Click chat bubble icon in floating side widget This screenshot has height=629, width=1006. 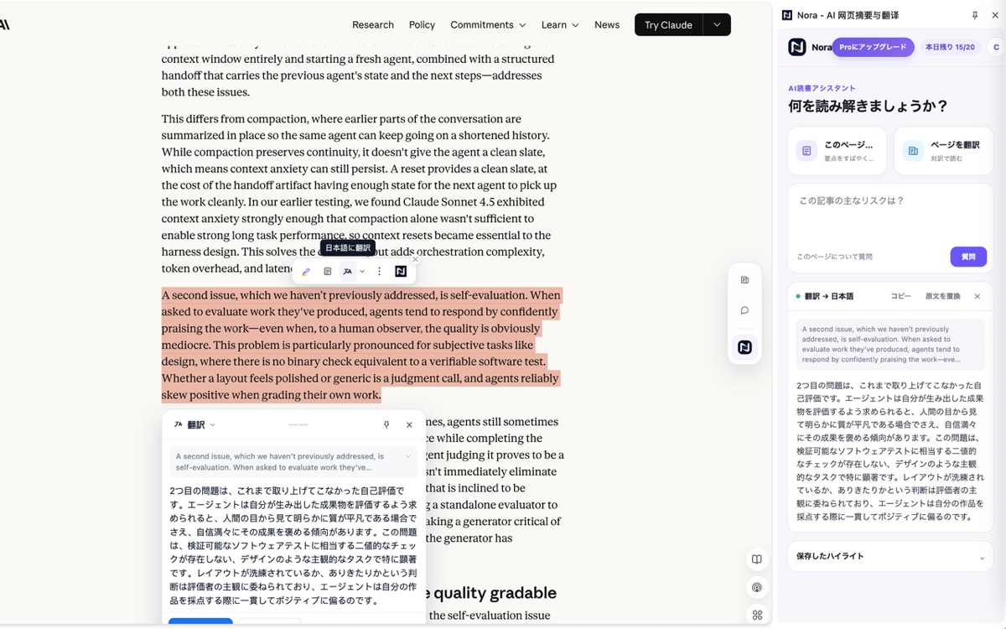tap(744, 310)
